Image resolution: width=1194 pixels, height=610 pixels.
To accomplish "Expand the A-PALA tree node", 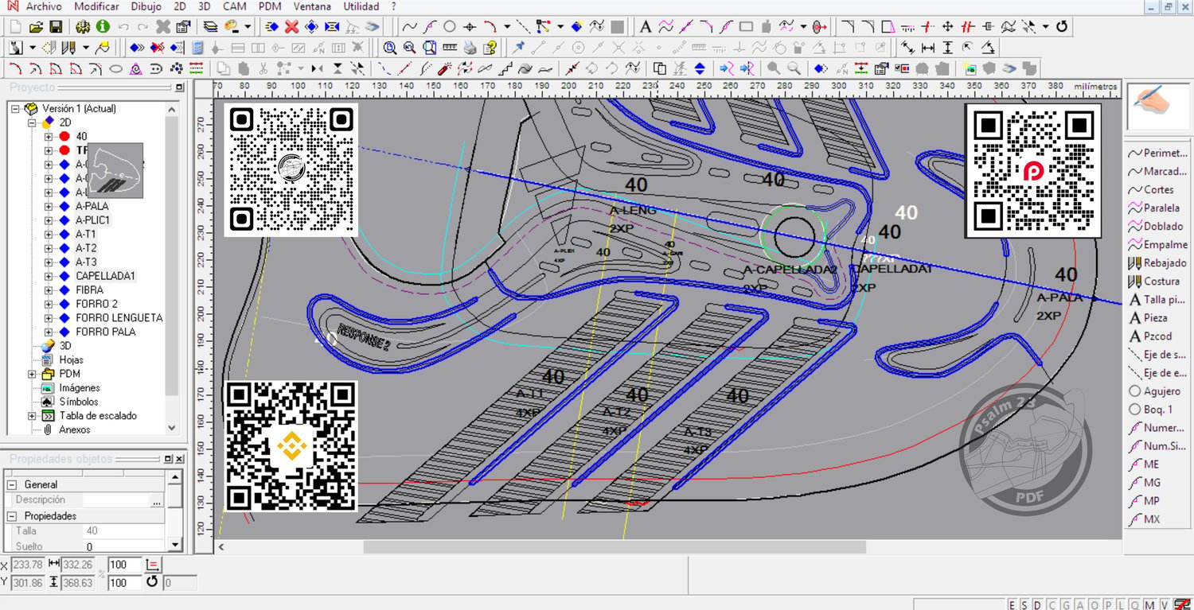I will click(49, 206).
